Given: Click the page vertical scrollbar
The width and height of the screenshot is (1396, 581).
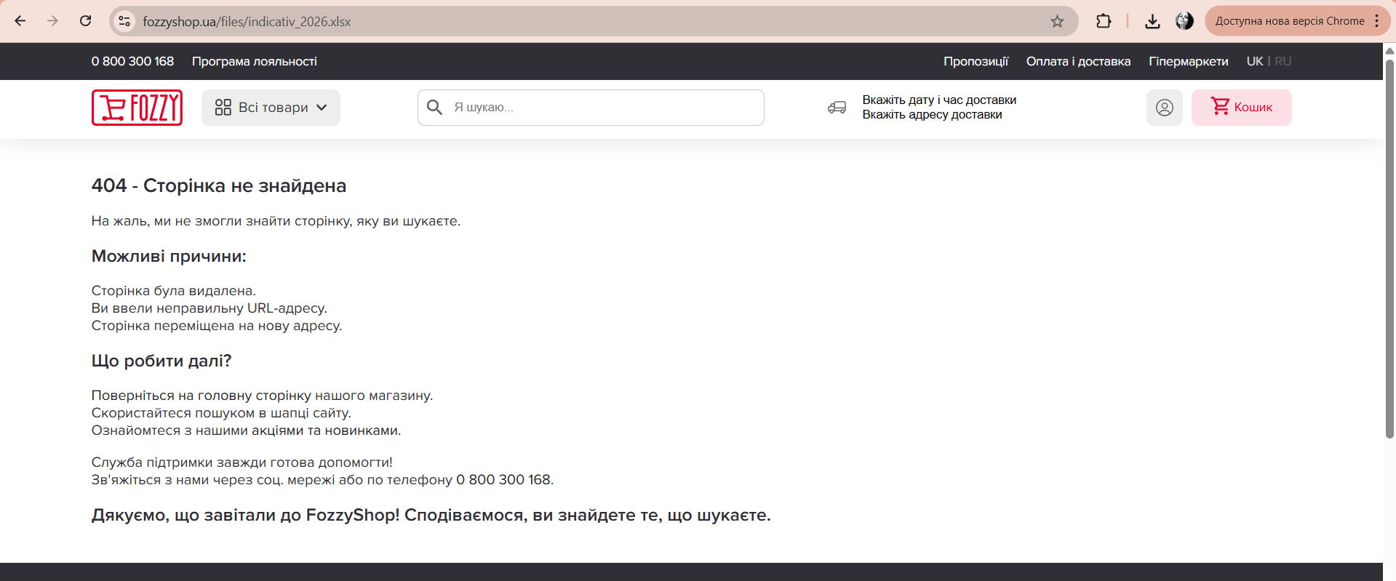Looking at the screenshot, I should coord(1389,247).
